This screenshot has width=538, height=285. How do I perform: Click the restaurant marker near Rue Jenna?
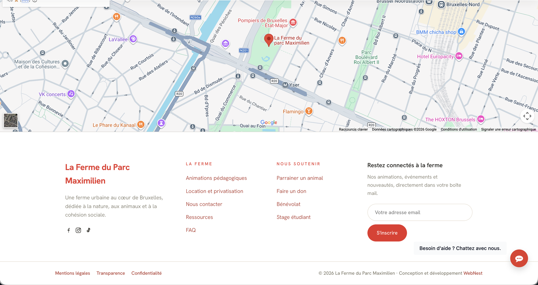coord(117,17)
